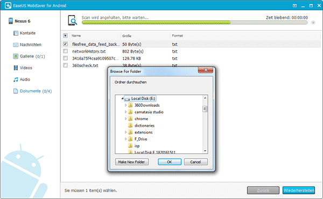Click the folder tree scrollbar down arrow

click(x=205, y=151)
